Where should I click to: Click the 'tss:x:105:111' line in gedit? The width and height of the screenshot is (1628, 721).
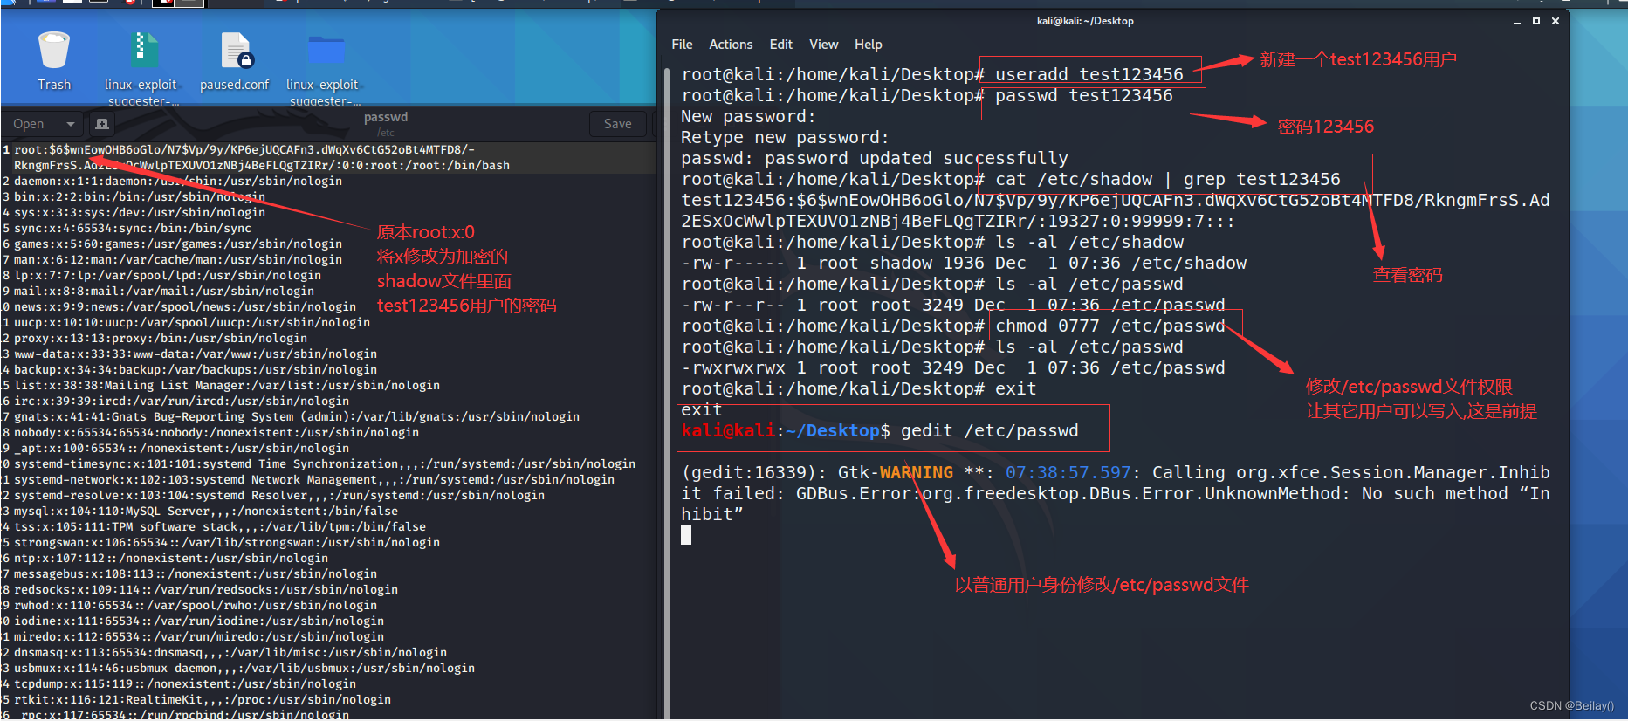click(x=219, y=527)
